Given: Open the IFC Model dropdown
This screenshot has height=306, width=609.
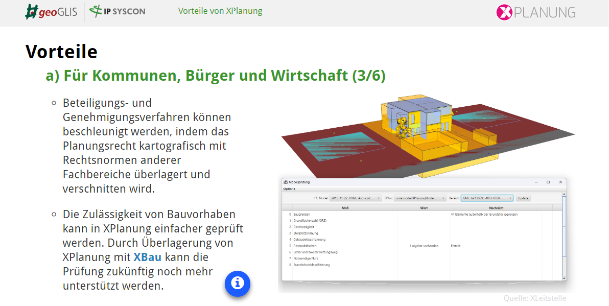Looking at the screenshot, I should 379,198.
